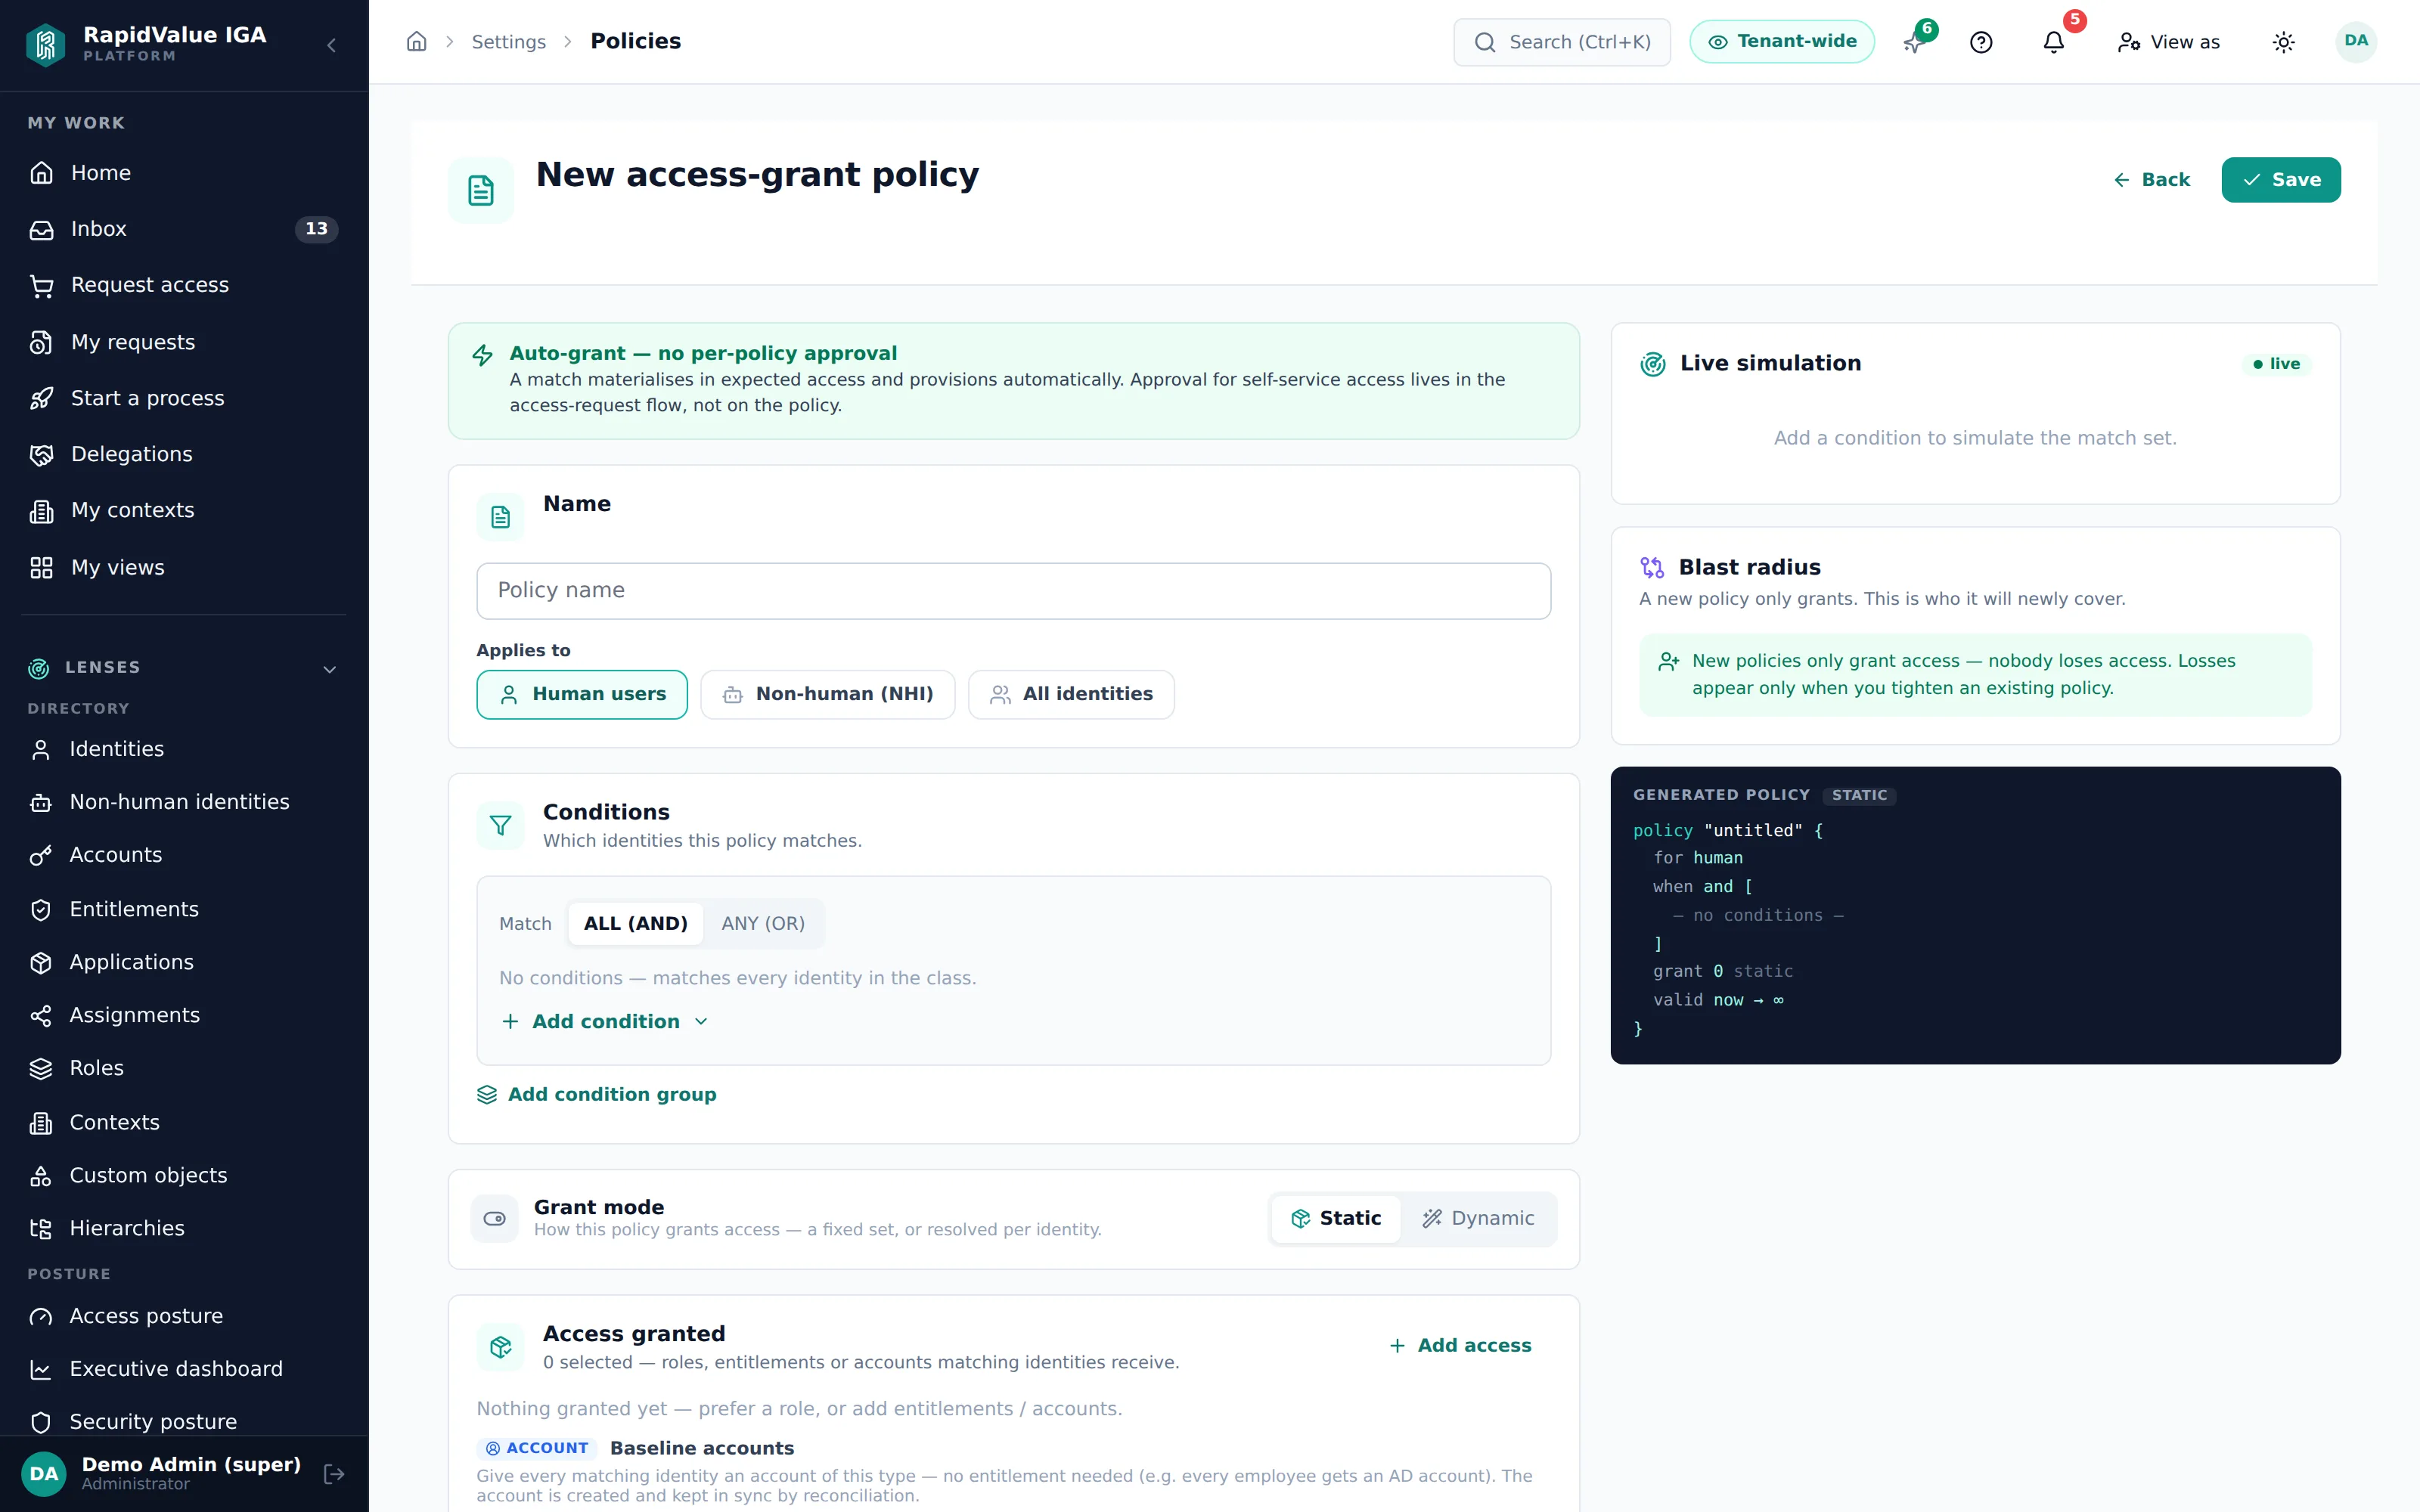Image resolution: width=2420 pixels, height=1512 pixels.
Task: Open Custom objects
Action: (x=184, y=1175)
